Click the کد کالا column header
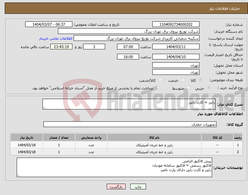This screenshot has width=248, height=195. (217, 137)
